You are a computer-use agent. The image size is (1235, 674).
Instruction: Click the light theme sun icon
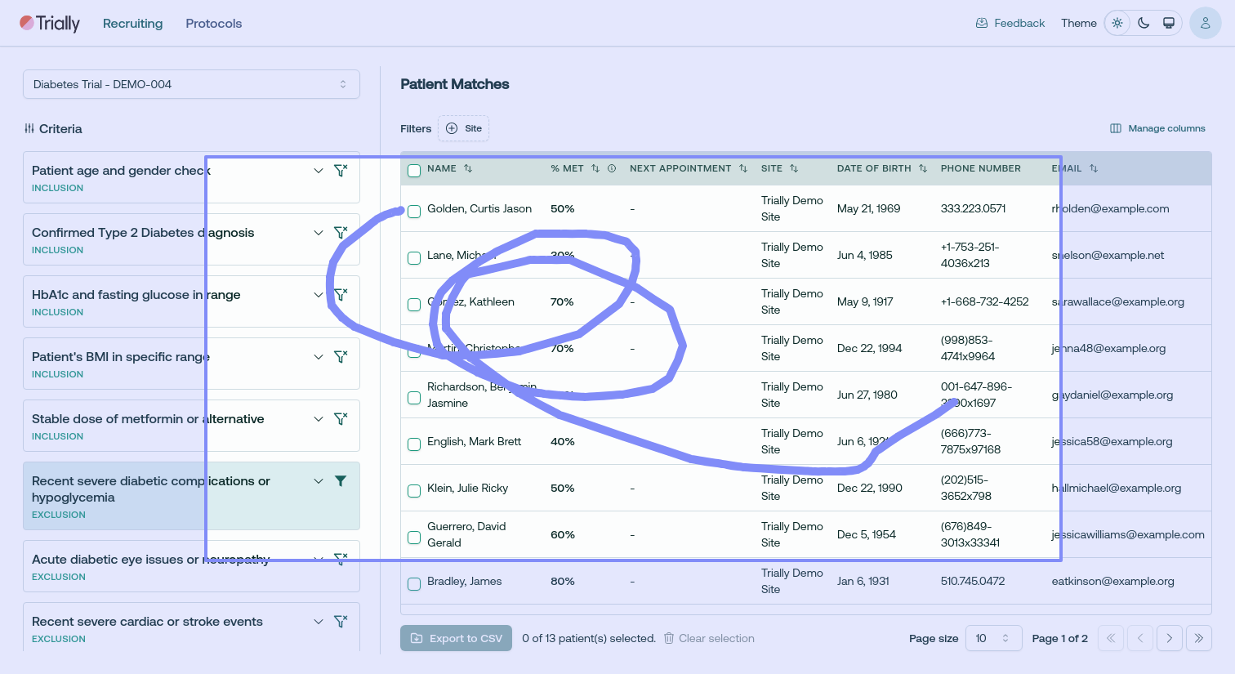click(1117, 23)
